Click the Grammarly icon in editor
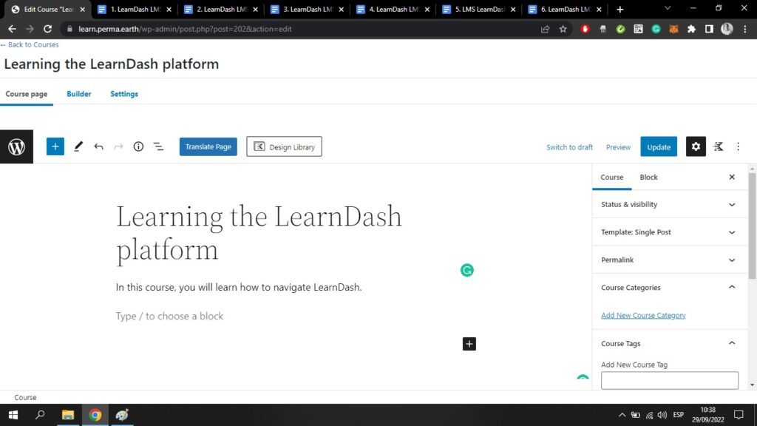 (466, 271)
